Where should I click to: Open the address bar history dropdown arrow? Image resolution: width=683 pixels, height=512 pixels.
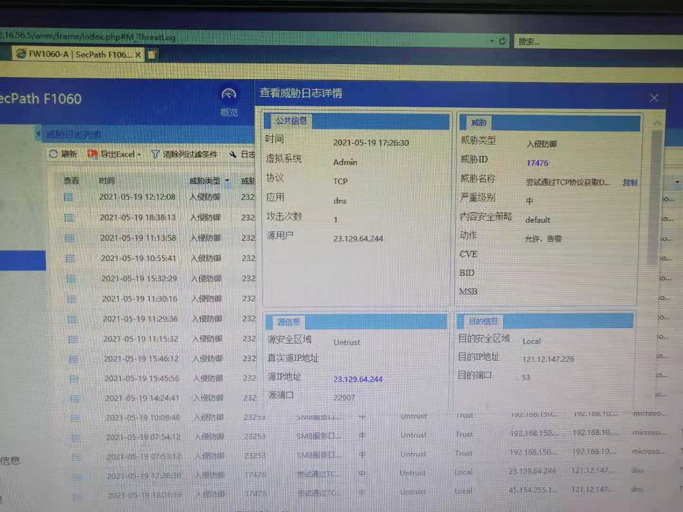492,41
